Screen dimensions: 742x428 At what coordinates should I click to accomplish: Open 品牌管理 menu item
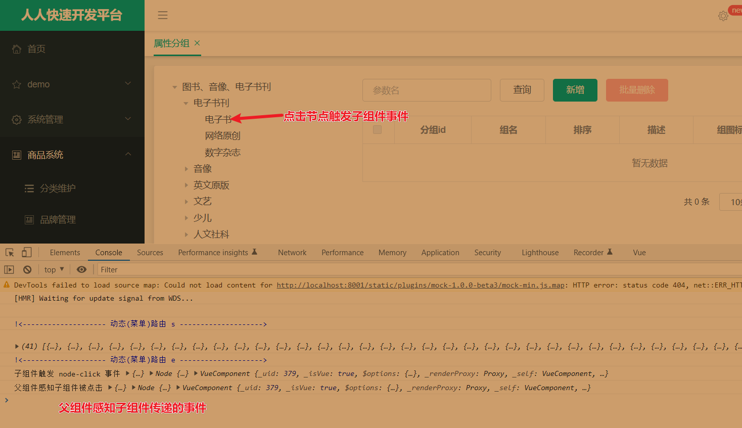pos(58,220)
